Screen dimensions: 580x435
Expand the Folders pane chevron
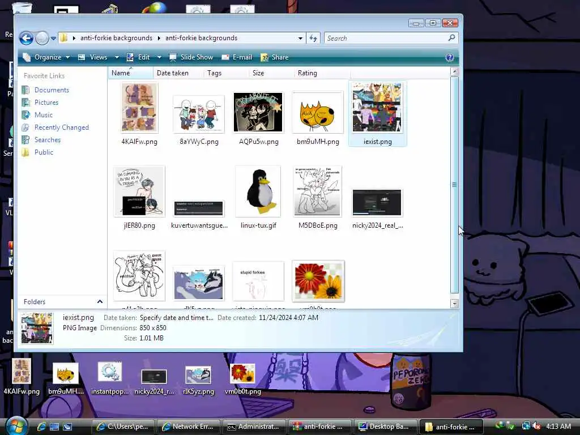[100, 302]
